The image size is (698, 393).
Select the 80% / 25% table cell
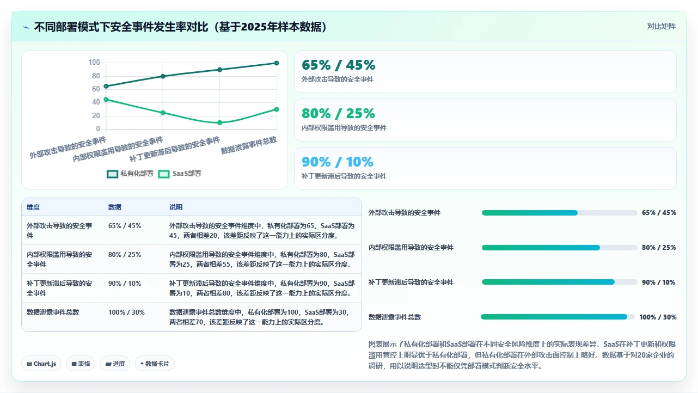pos(125,255)
